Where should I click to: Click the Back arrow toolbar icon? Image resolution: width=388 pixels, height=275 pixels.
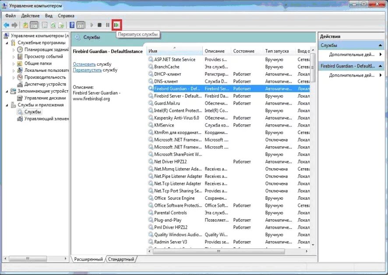pyautogui.click(x=7, y=25)
